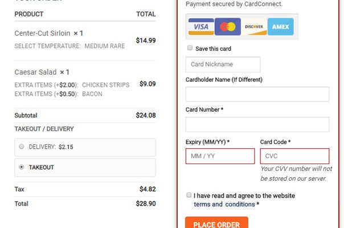Focus the Expiry MM / YY field
344x228 pixels.
(x=220, y=156)
